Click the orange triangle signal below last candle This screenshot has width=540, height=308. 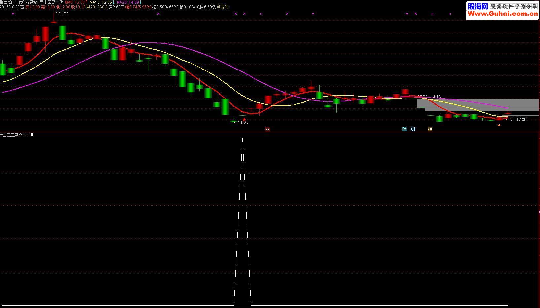(499, 125)
